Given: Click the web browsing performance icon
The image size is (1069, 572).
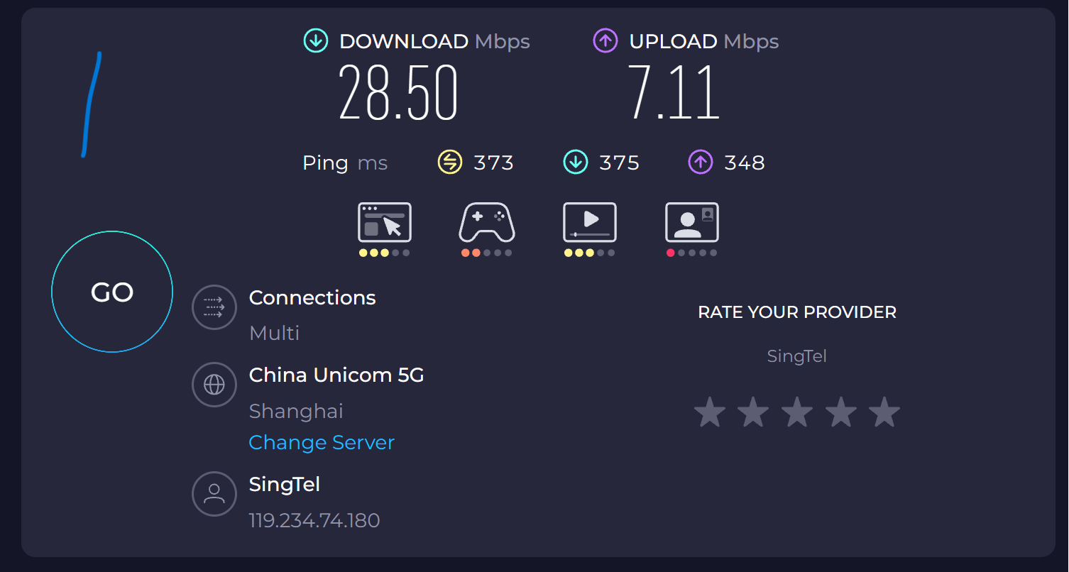Looking at the screenshot, I should click(x=384, y=222).
